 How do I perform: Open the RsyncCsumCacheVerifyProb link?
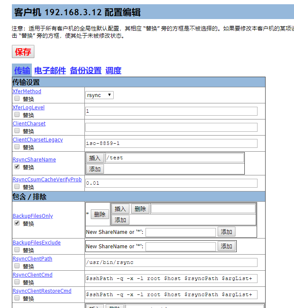pos(47,180)
